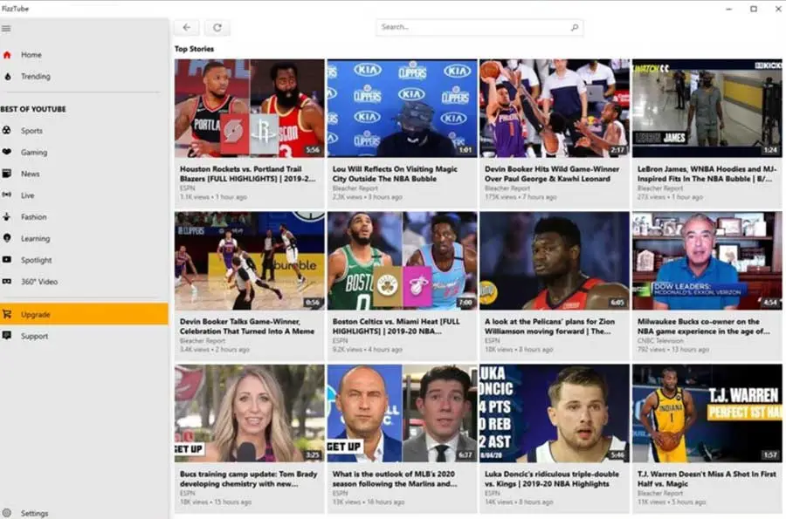Screen dimensions: 786x519
Task: Click 'Houston Rockets vs. Portland Trail Blazers' title
Action: click(248, 174)
